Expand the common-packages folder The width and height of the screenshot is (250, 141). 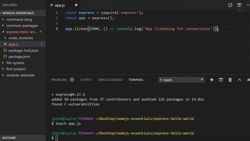pos(22,25)
